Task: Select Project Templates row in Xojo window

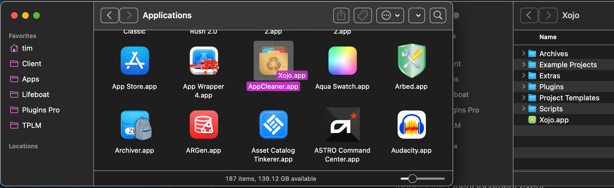Action: click(x=564, y=98)
